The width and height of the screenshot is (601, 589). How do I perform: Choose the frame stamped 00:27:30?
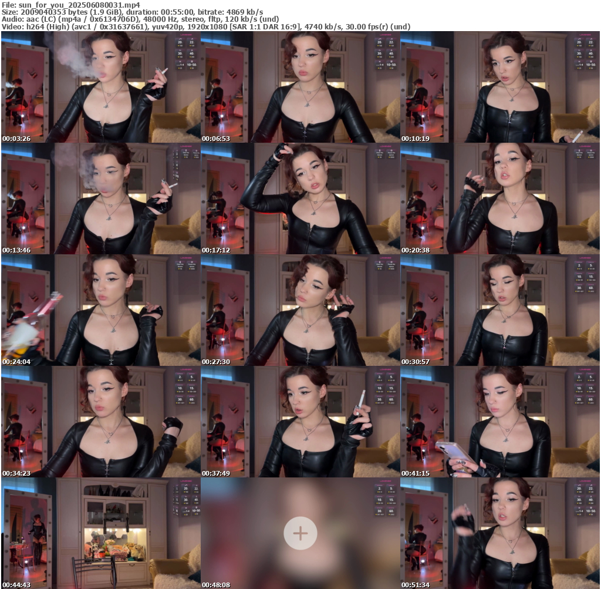[300, 310]
